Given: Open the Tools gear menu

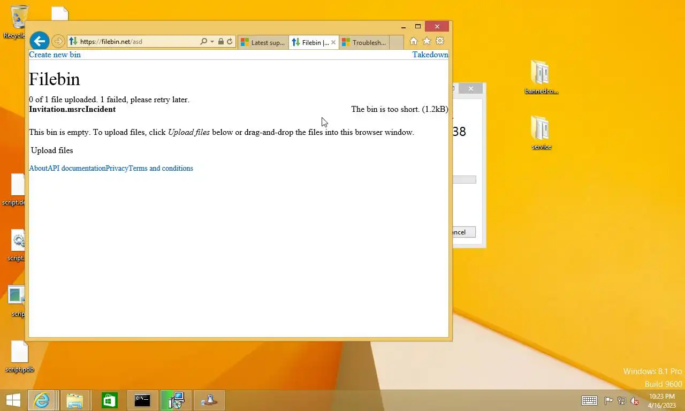Looking at the screenshot, I should (440, 41).
